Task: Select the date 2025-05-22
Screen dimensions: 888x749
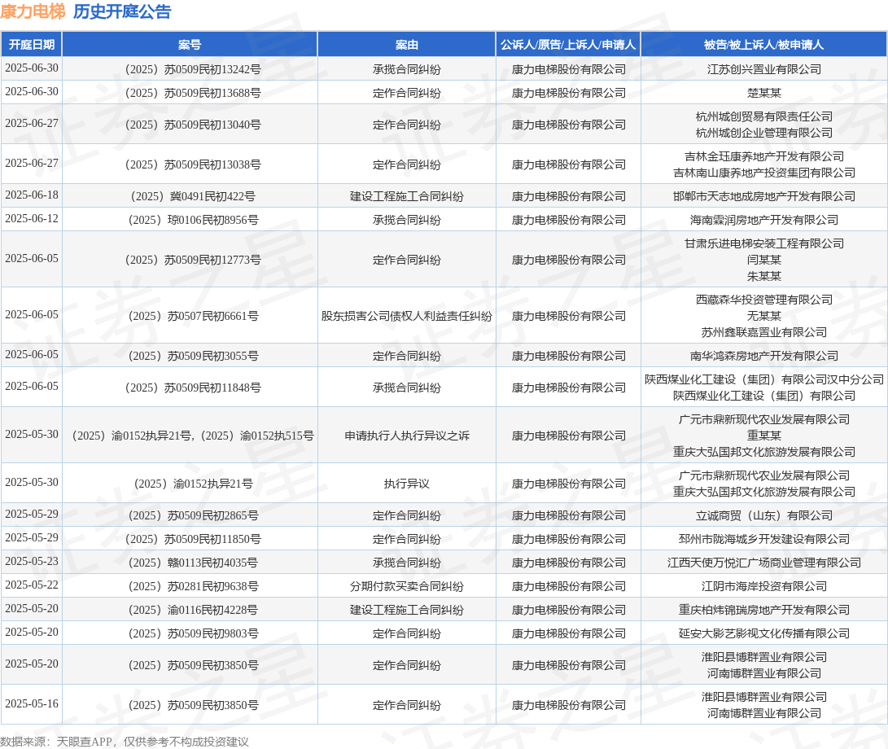Action: tap(32, 585)
